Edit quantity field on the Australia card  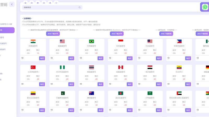pos(88,110)
